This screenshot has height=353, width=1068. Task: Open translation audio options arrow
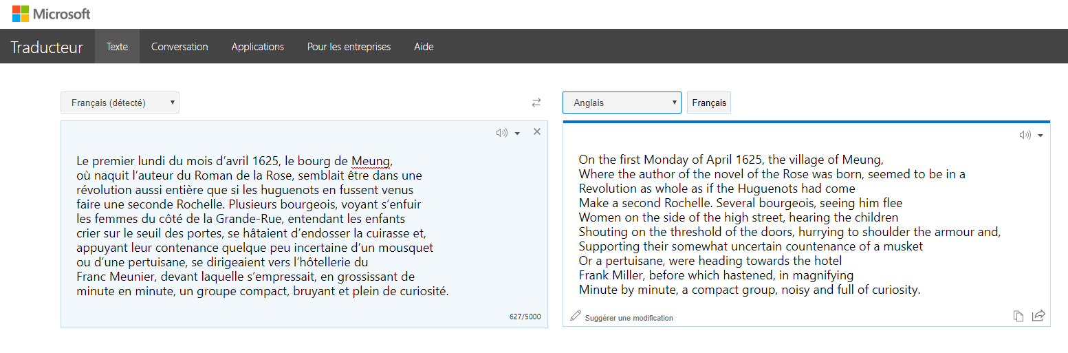[x=1040, y=136]
